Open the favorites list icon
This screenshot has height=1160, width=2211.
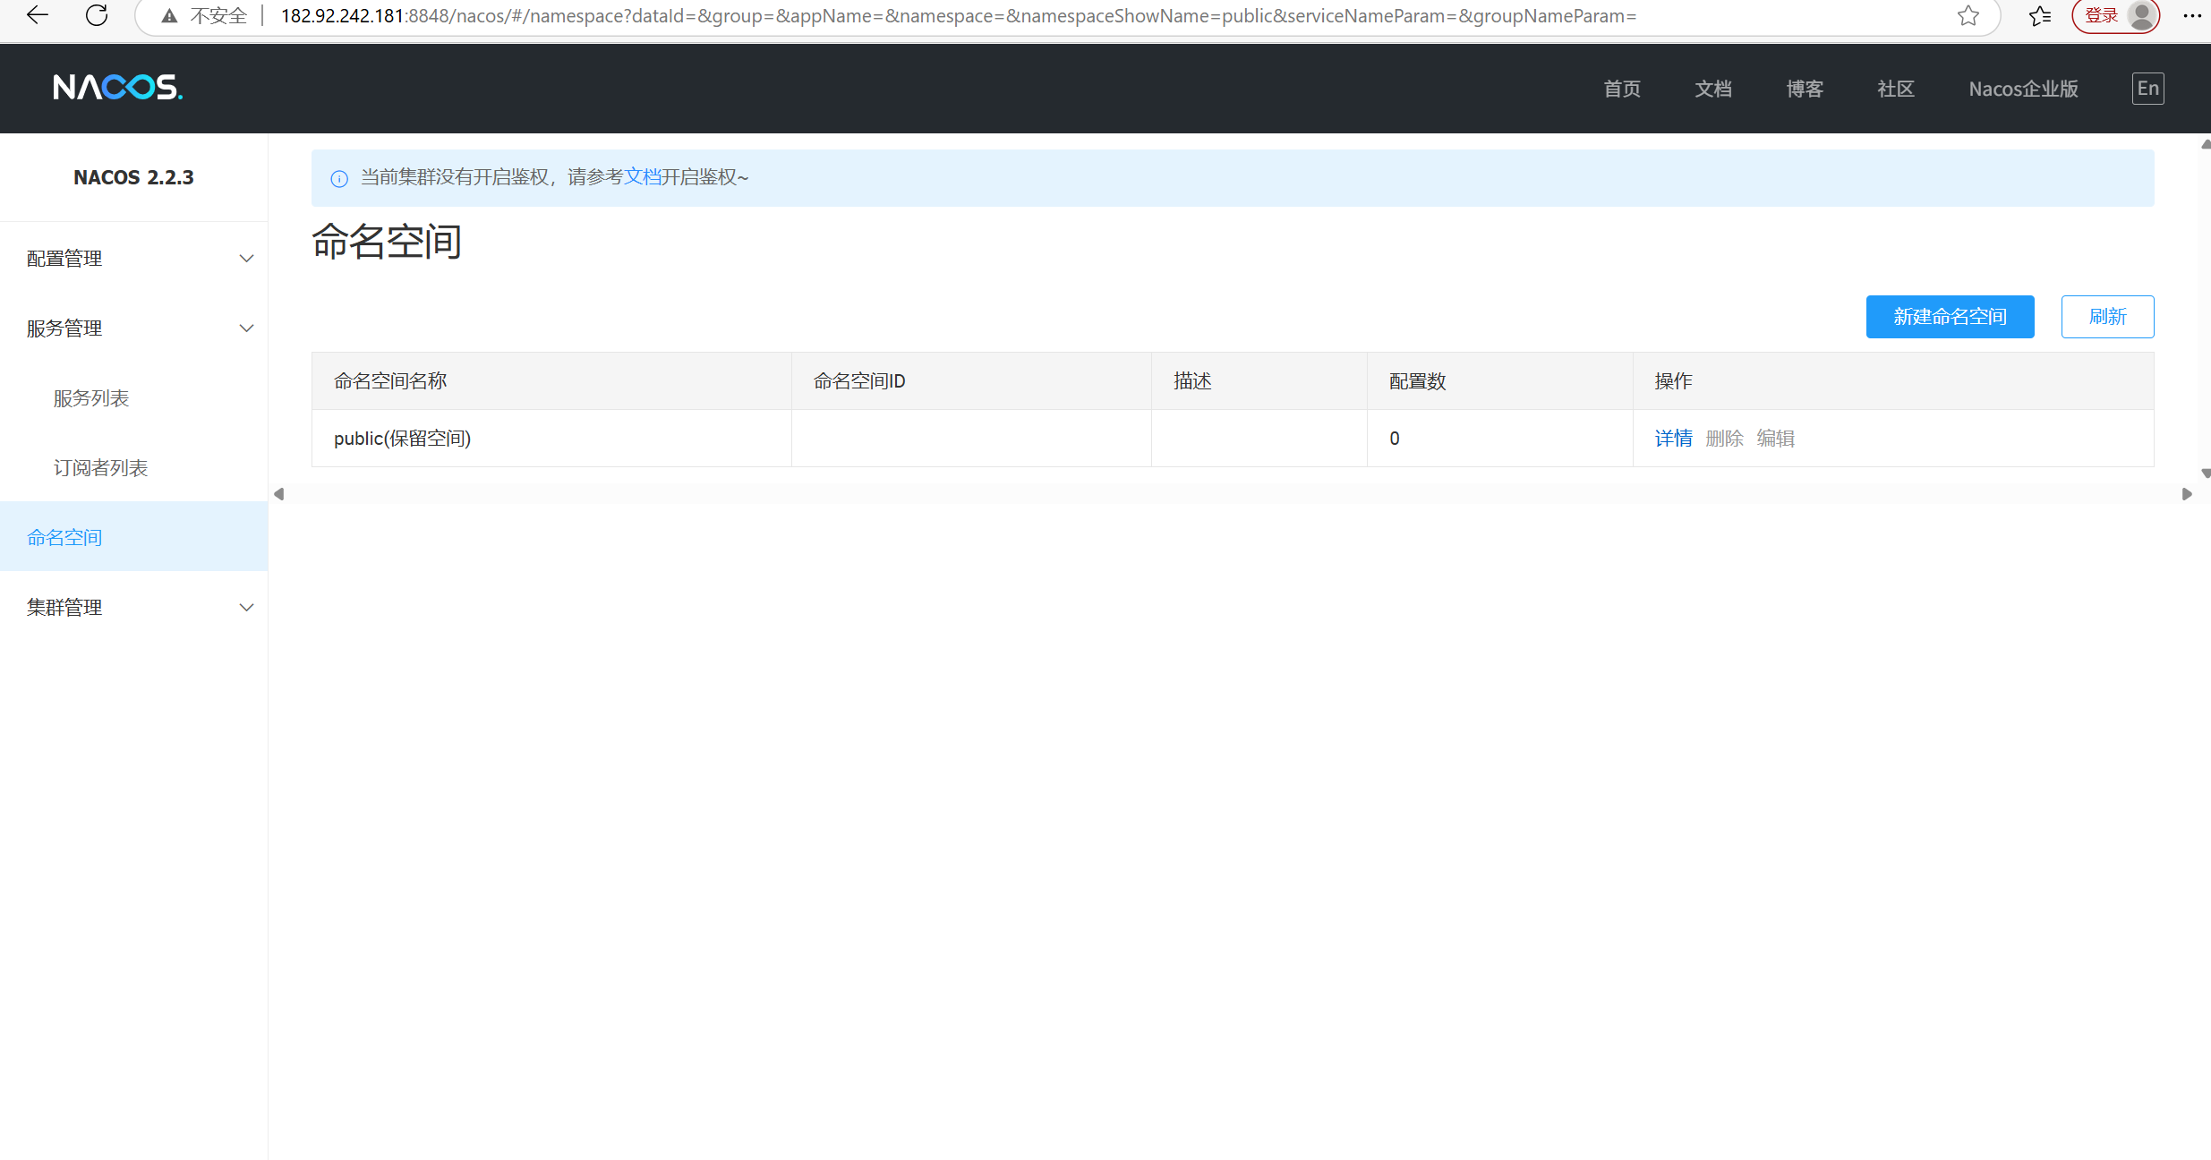point(2040,16)
